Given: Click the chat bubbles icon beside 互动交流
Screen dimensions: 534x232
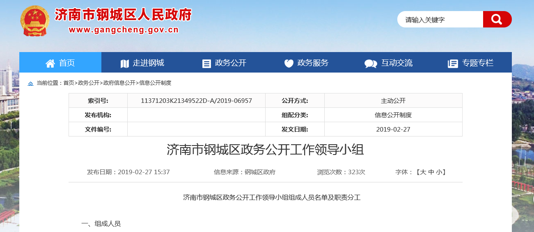Looking at the screenshot, I should coord(371,64).
